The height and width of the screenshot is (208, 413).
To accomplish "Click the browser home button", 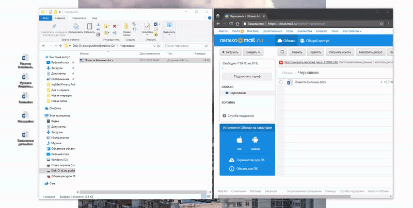I will 237,24.
